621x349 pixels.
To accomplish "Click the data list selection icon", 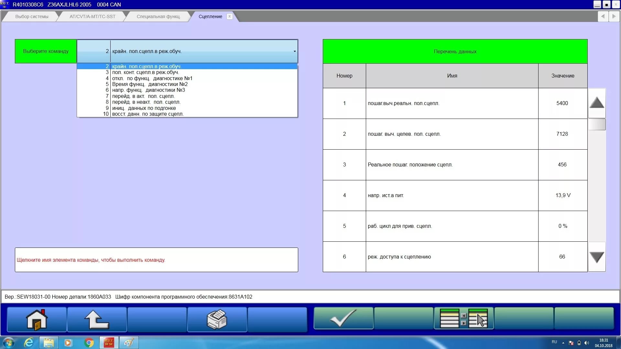I will click(463, 319).
